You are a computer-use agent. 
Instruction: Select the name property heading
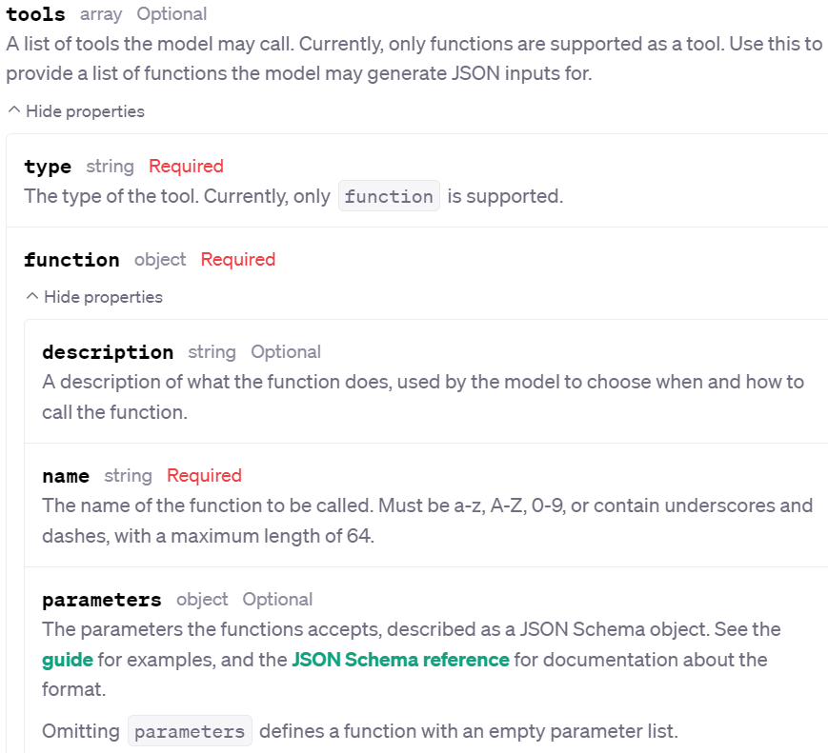pyautogui.click(x=65, y=476)
